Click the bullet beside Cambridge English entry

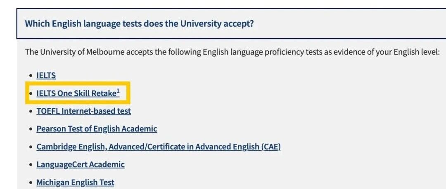31,147
